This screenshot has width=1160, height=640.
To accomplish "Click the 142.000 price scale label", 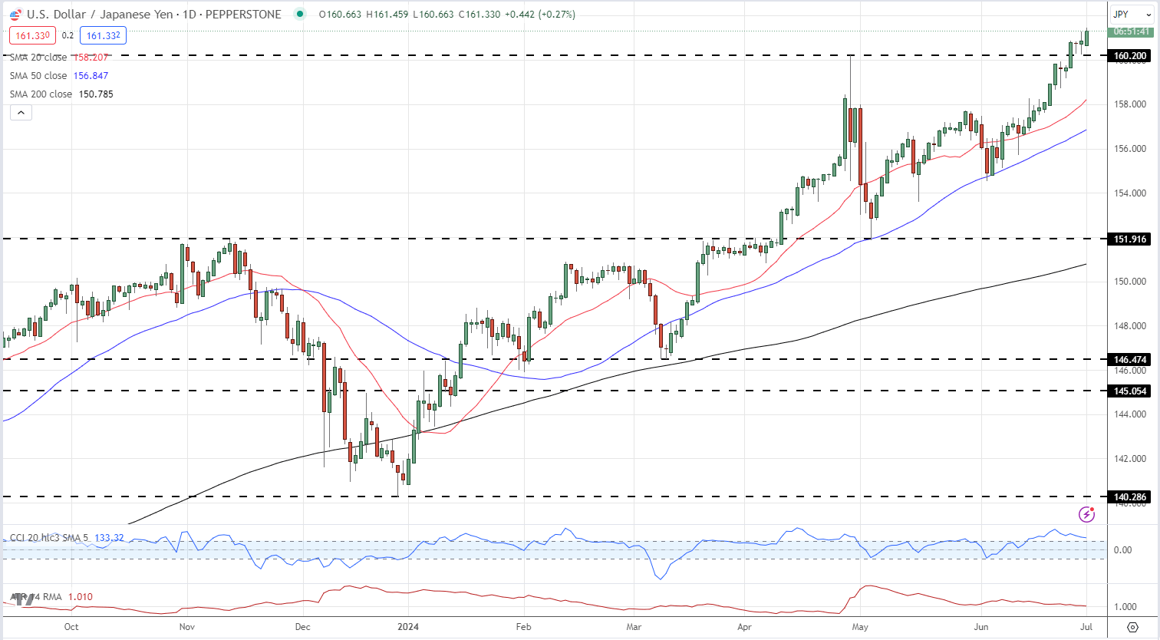I will (1130, 459).
